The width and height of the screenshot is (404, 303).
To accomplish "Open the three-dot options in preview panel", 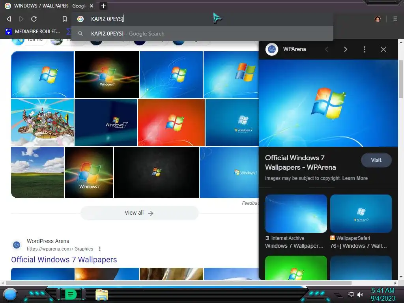I will coord(364,49).
